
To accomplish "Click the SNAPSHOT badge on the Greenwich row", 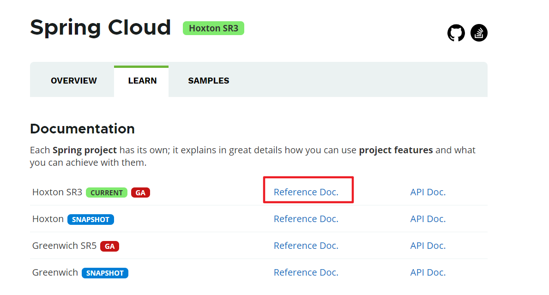I will (x=105, y=273).
